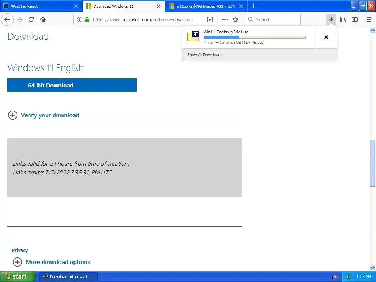Open a new tab with plus button
Screen dimensions: 376x282
[254, 6]
